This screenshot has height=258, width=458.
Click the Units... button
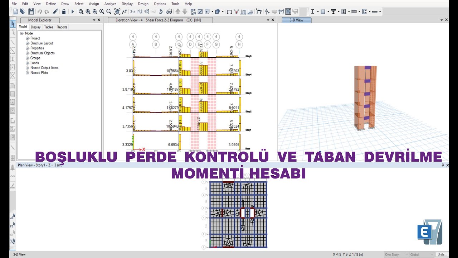pyautogui.click(x=443, y=254)
